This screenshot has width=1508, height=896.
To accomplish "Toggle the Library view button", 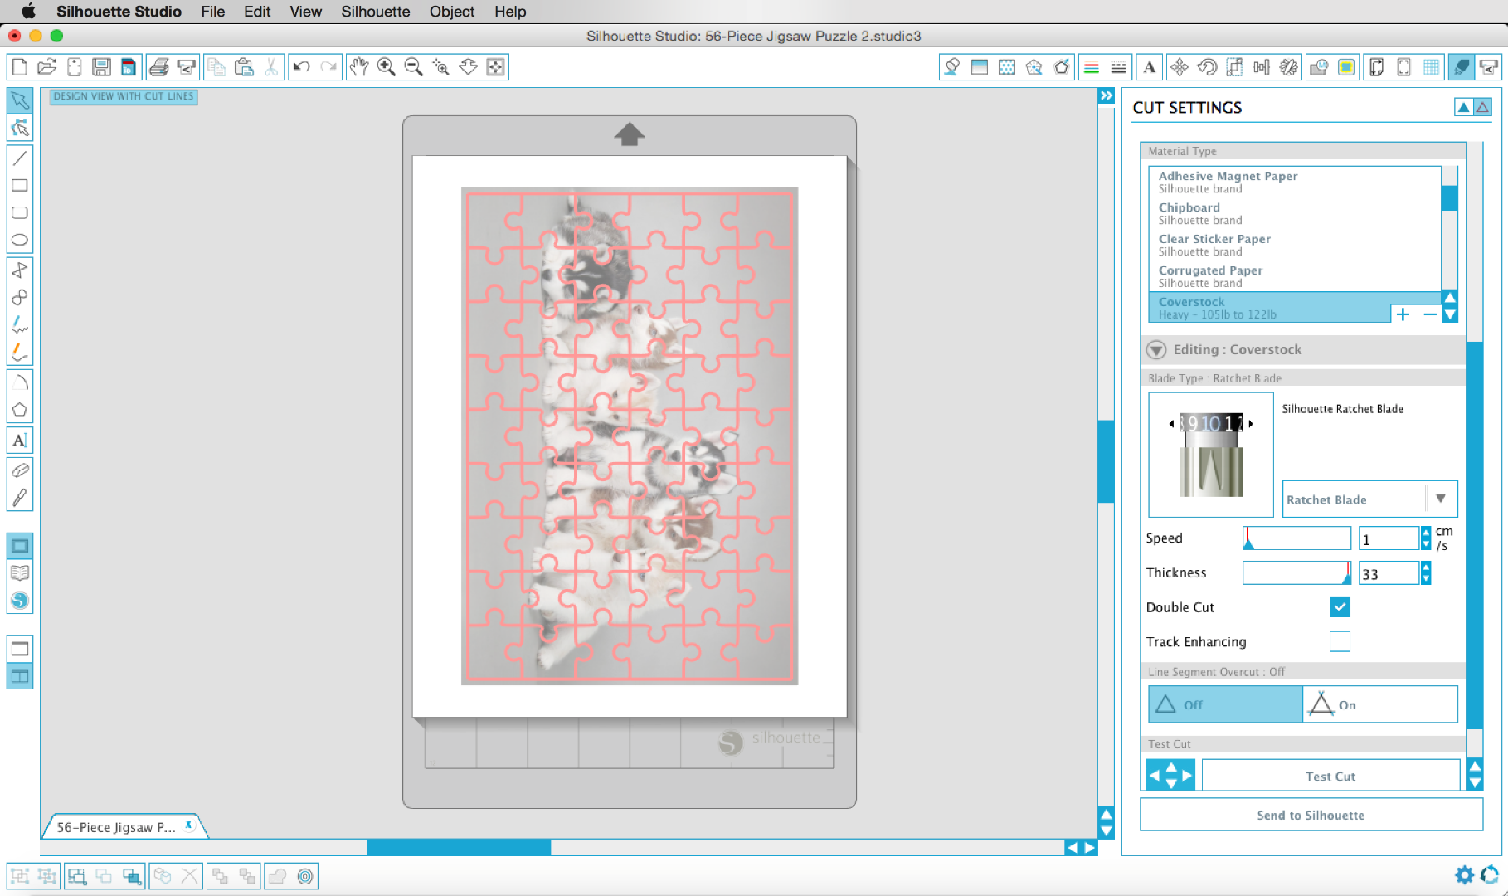I will click(20, 573).
